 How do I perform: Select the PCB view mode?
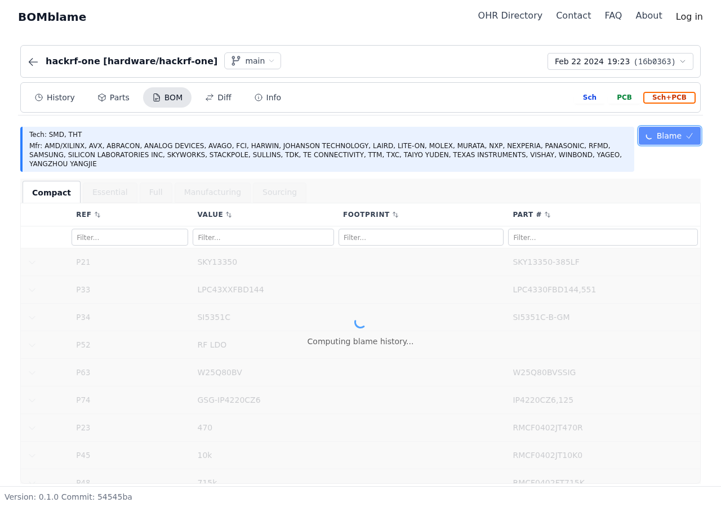(x=624, y=97)
